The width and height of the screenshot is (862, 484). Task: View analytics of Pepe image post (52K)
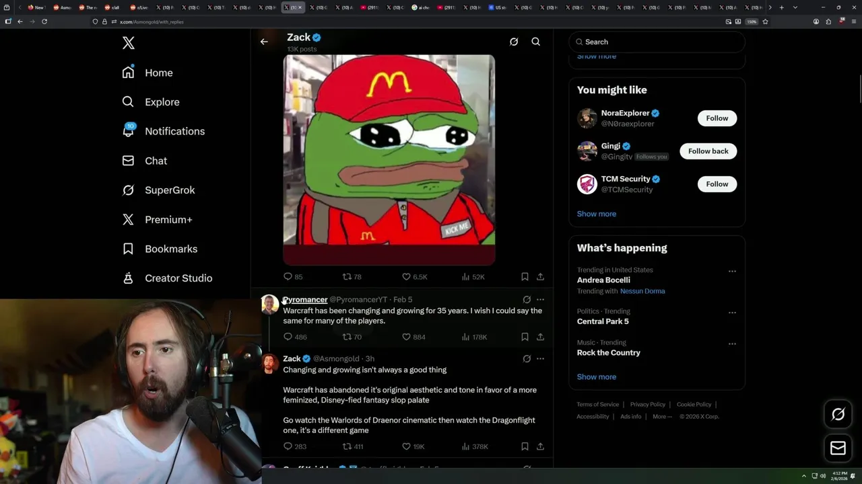pos(473,277)
